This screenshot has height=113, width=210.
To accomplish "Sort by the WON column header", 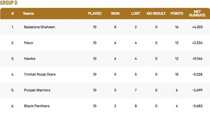I will (x=115, y=14).
